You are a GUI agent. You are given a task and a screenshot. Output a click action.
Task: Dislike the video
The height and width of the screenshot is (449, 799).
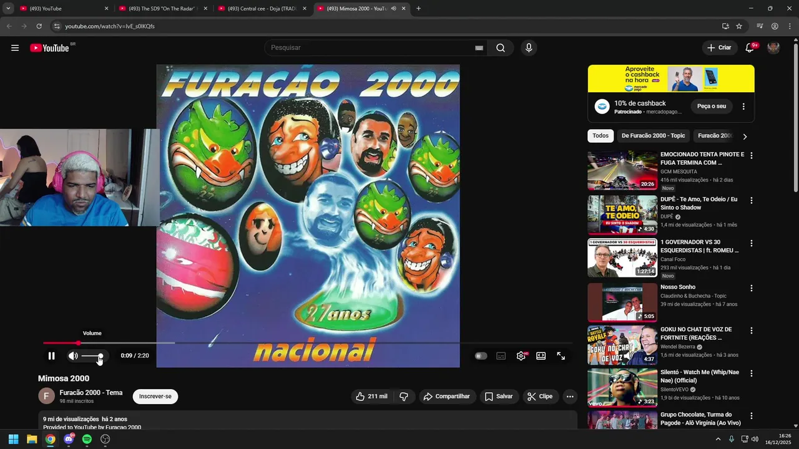click(x=404, y=397)
